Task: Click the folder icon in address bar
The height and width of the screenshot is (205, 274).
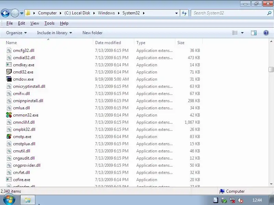Action: pyautogui.click(x=28, y=13)
